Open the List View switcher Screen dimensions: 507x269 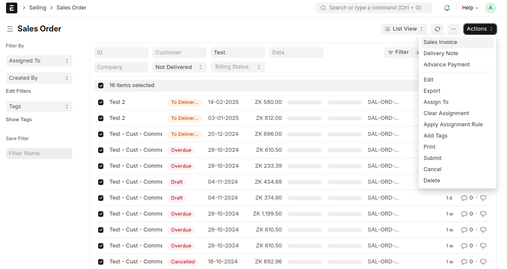(x=404, y=29)
